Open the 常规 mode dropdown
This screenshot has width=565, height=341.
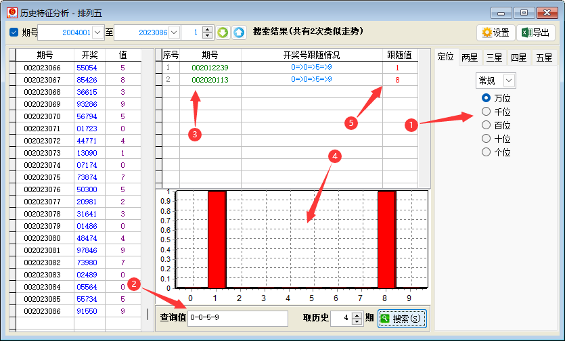coord(509,81)
